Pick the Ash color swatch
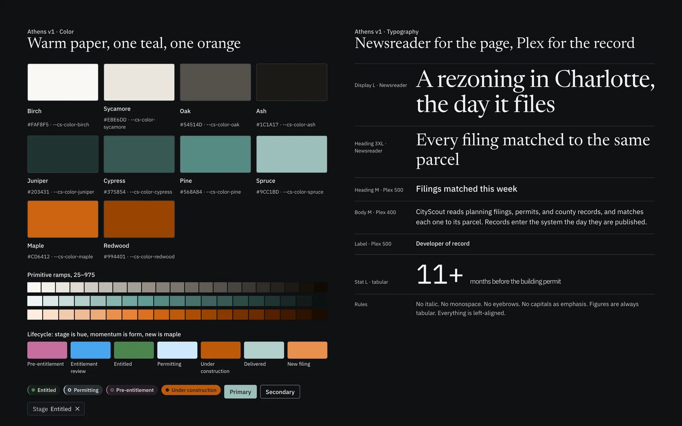Image resolution: width=682 pixels, height=426 pixels. [x=292, y=82]
